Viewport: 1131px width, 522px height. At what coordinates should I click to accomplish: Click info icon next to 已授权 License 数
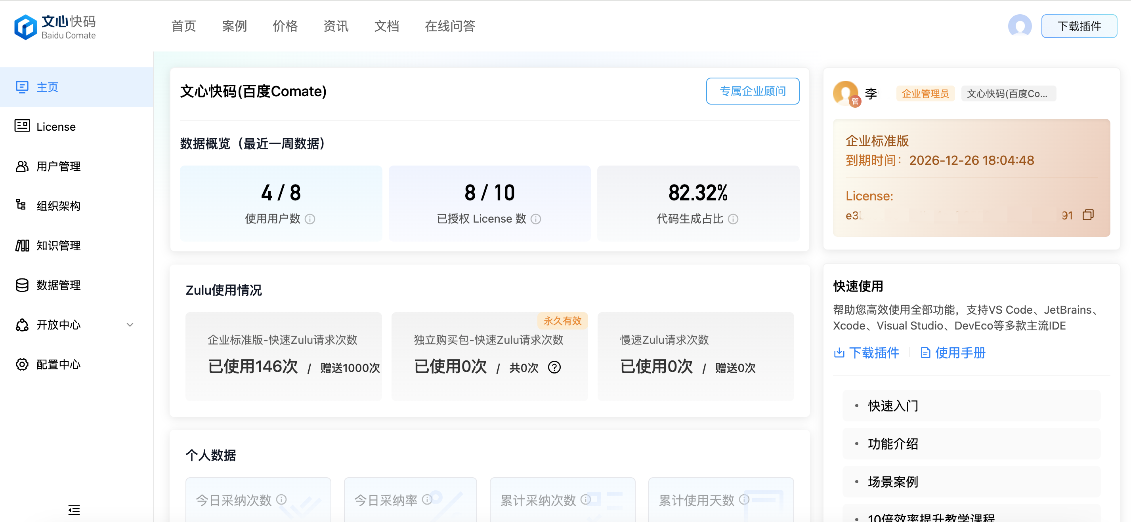[536, 219]
